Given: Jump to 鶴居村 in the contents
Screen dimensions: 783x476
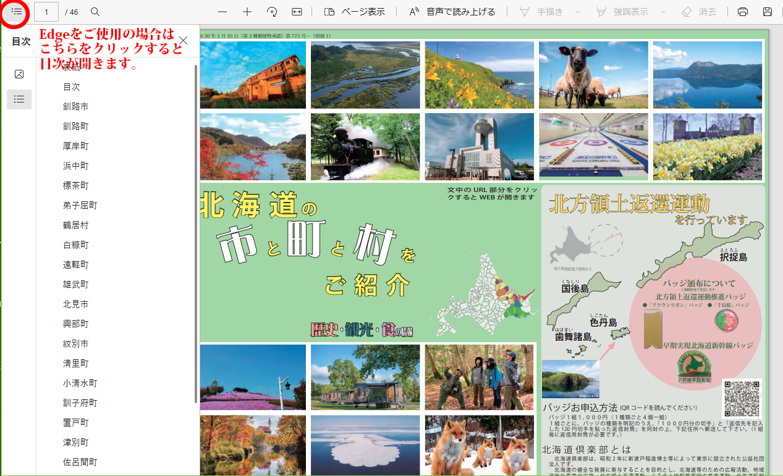Looking at the screenshot, I should coord(75,225).
